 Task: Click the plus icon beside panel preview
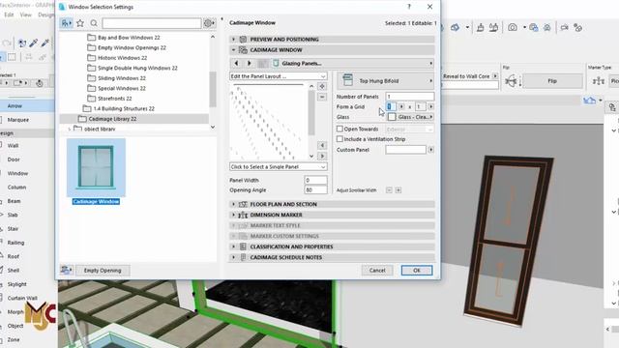tap(322, 86)
